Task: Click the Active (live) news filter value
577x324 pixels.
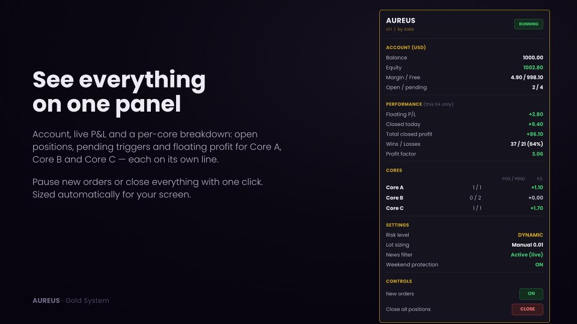Action: 527,254
